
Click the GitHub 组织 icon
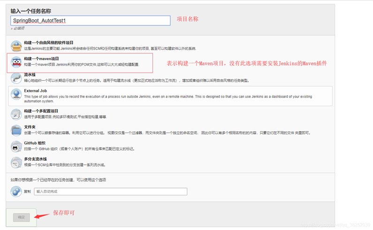click(x=16, y=147)
